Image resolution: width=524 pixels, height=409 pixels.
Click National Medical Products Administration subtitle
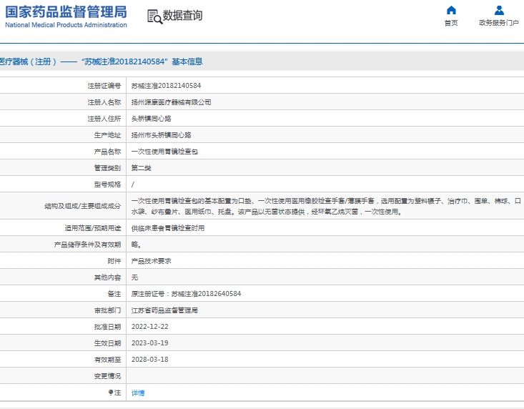(x=66, y=25)
